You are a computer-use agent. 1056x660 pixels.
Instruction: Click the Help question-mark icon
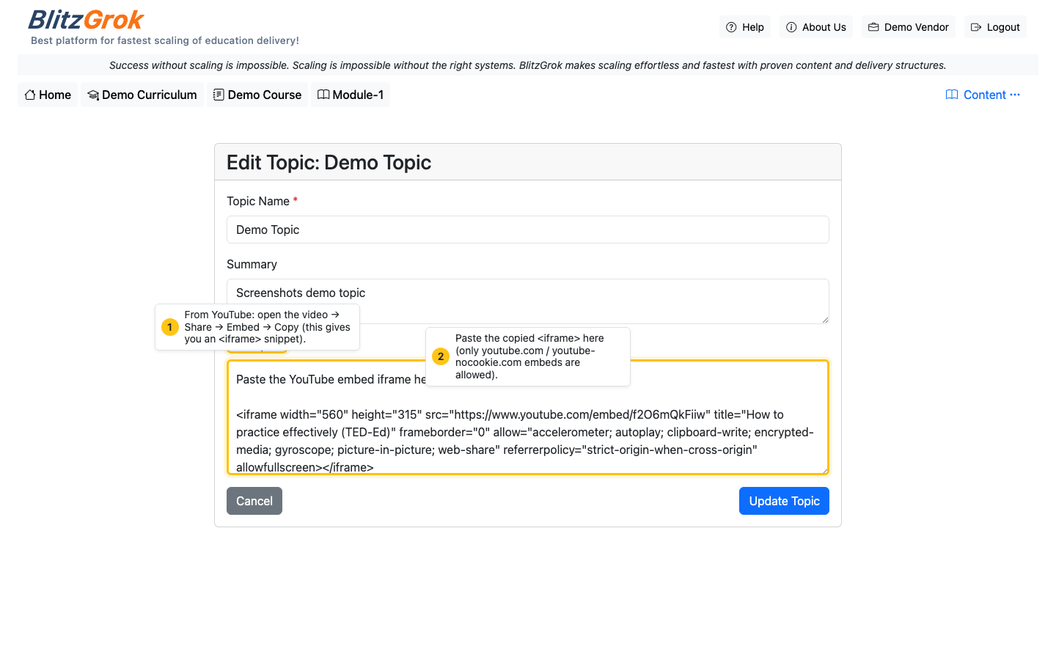tap(730, 26)
